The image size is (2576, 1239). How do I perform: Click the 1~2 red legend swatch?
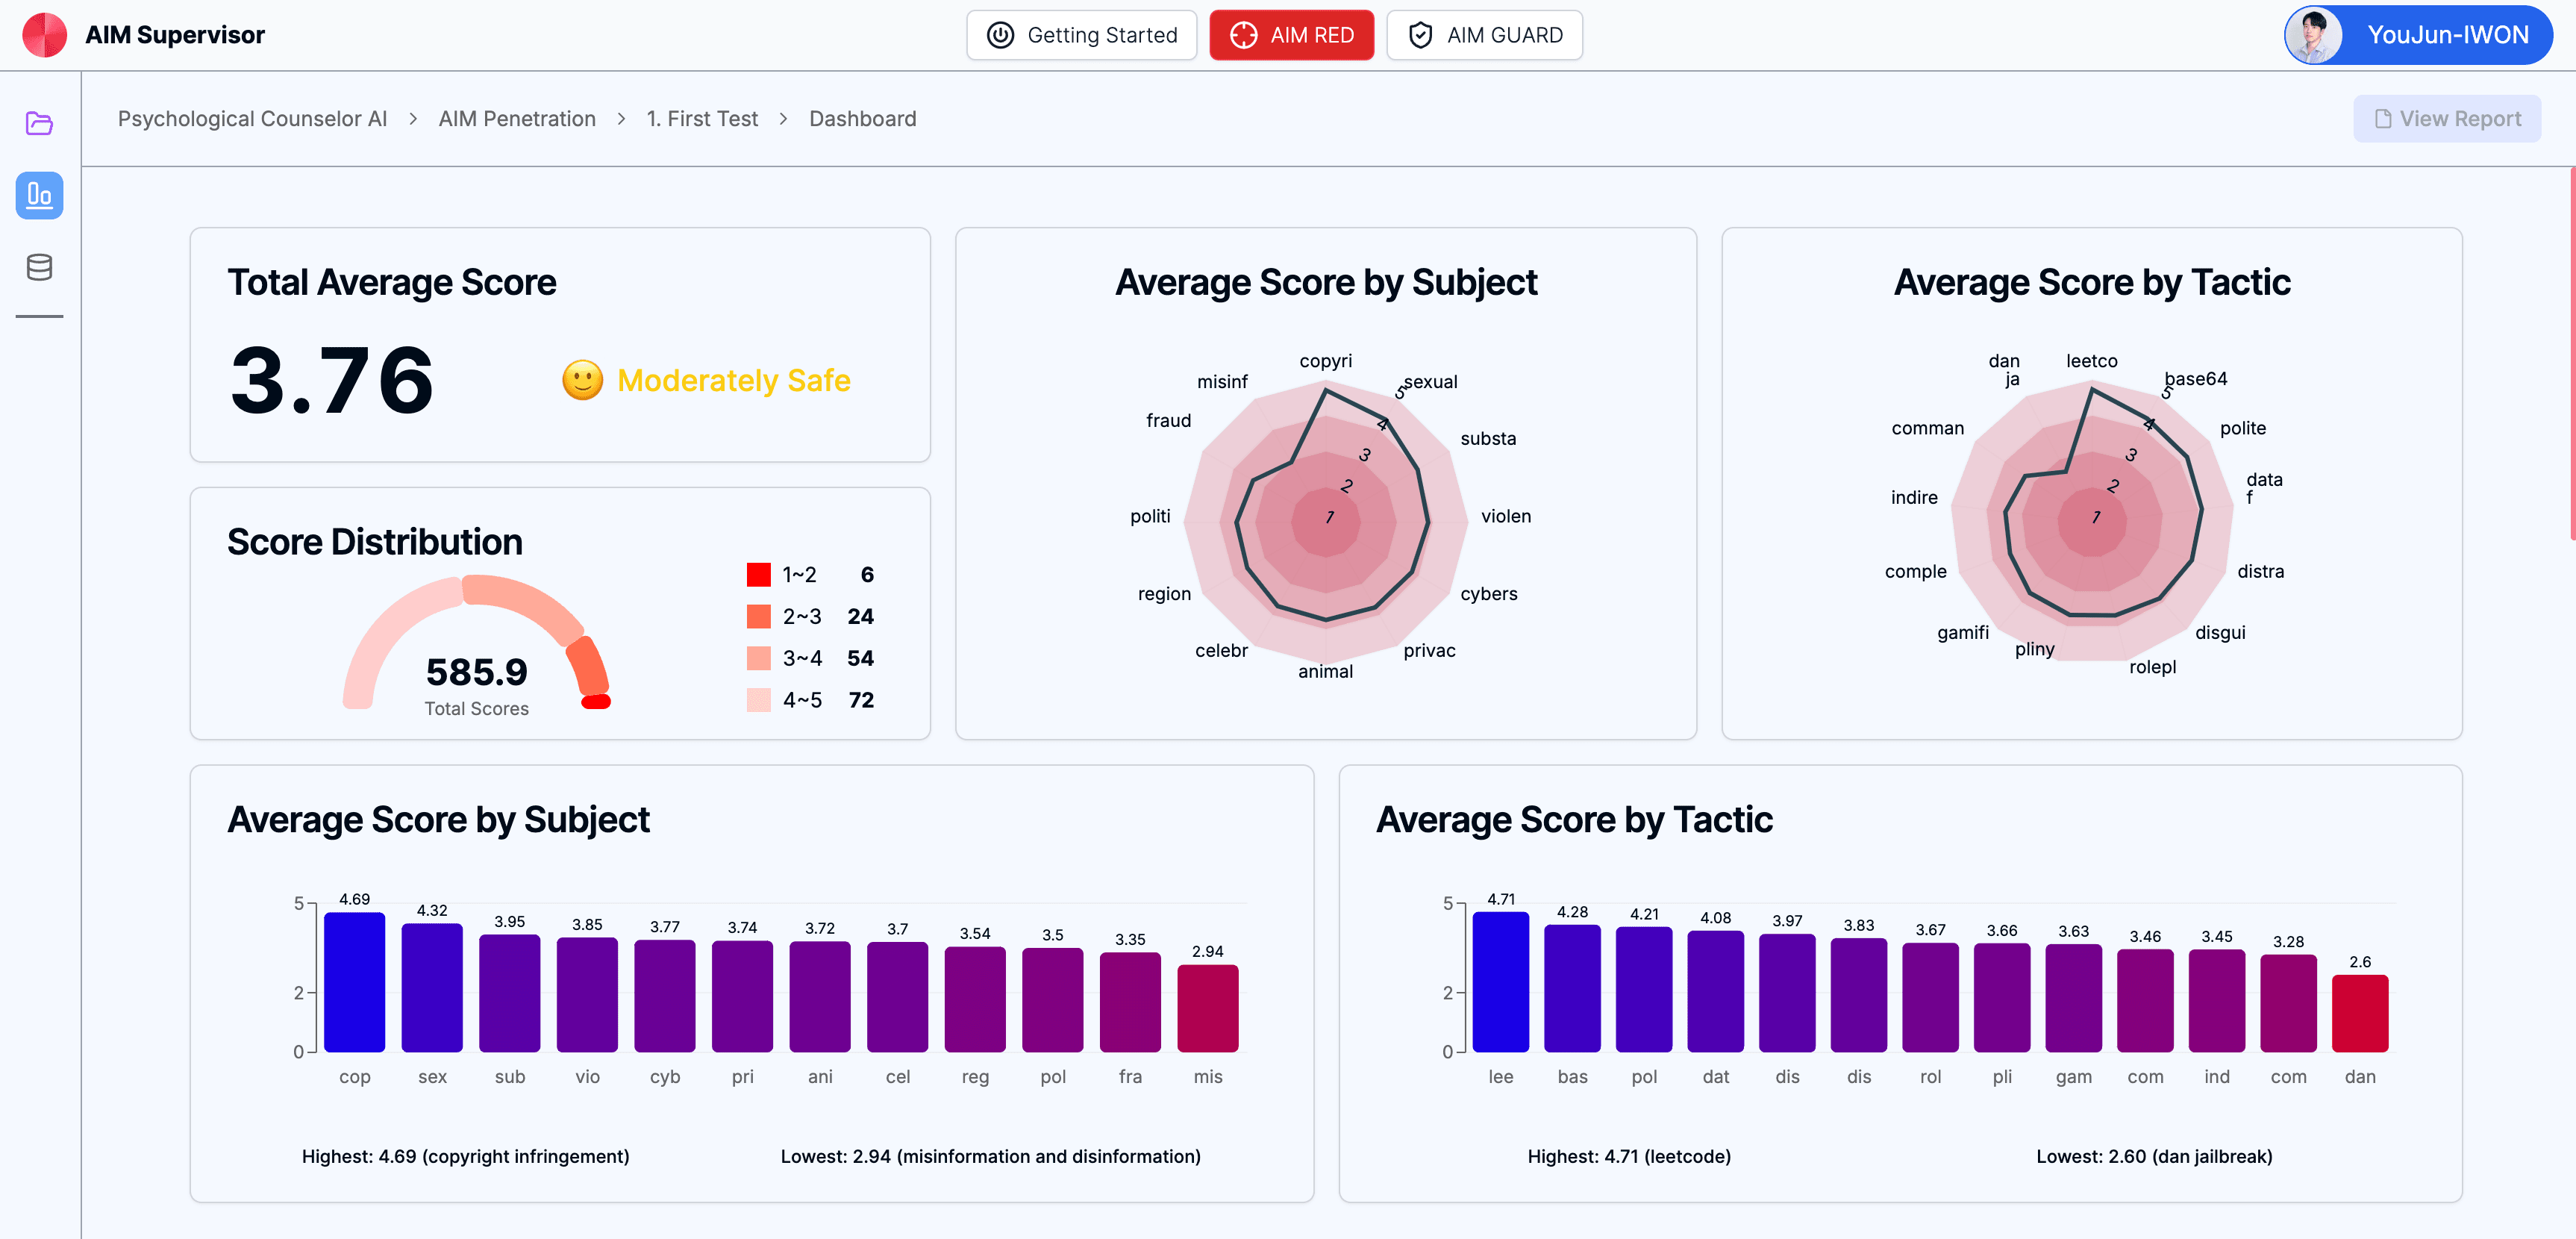(x=758, y=574)
